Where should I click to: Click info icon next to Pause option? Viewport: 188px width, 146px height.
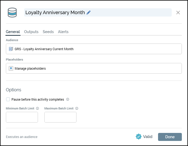(68, 100)
